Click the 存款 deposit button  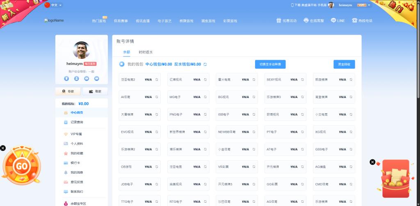(68, 91)
